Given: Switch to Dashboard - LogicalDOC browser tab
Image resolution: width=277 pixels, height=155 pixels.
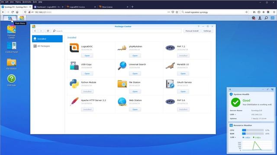Looking at the screenshot, I should point(48,7).
